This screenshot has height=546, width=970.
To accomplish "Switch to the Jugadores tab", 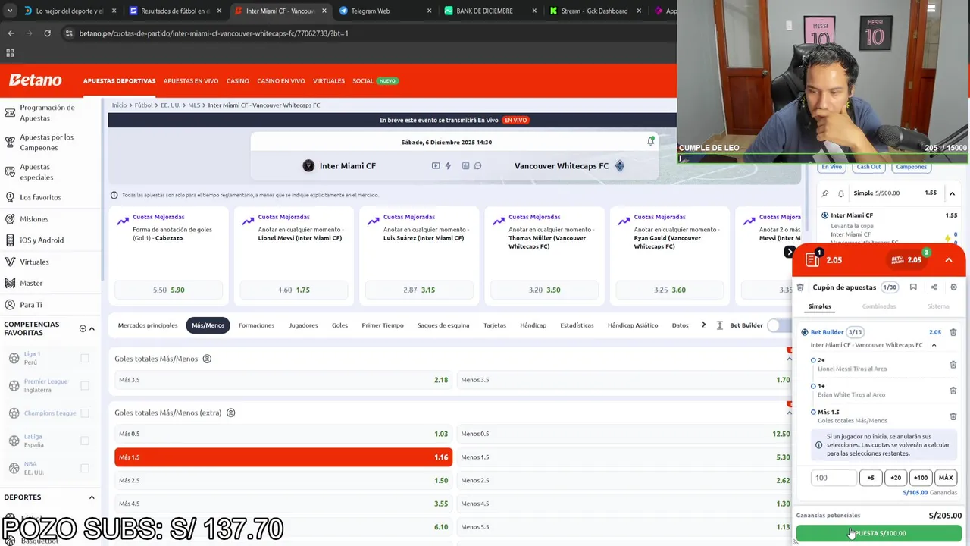I will [303, 325].
